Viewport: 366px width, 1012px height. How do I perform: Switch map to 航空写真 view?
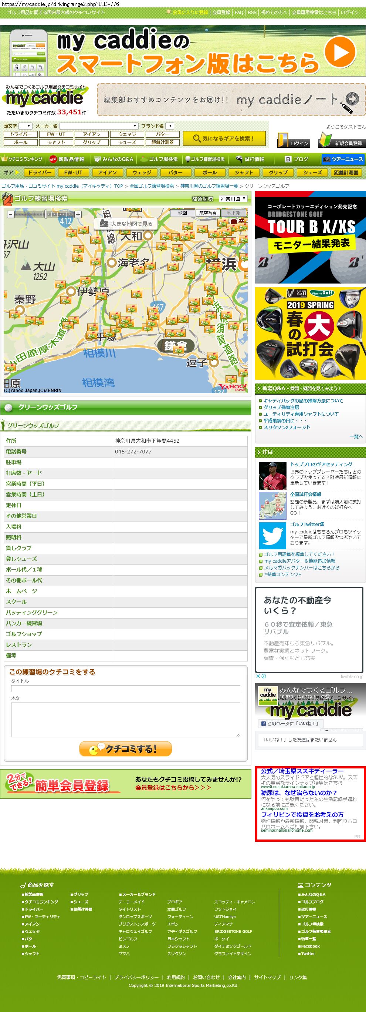point(208,213)
